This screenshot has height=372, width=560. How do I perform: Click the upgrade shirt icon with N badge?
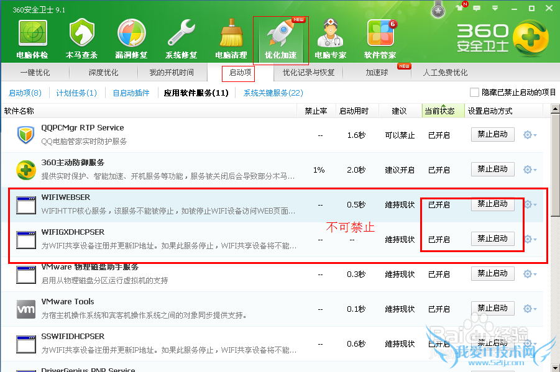click(461, 7)
